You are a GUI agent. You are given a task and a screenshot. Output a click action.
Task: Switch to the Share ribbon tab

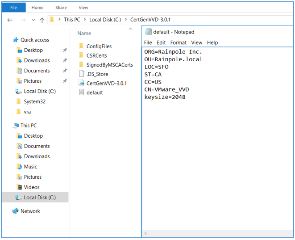click(x=61, y=8)
